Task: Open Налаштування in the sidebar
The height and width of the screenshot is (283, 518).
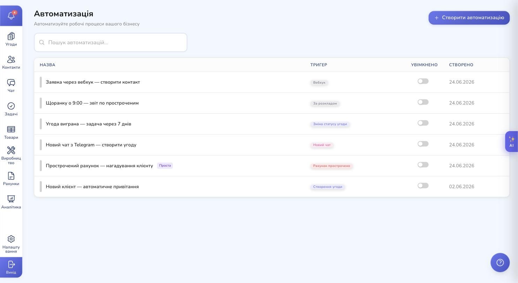Action: [11, 244]
